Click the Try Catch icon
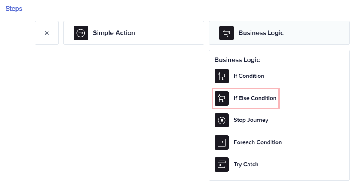This screenshot has height=186, width=355. pos(222,165)
